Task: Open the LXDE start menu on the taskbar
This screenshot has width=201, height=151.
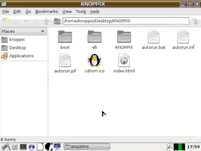Action: [6, 147]
